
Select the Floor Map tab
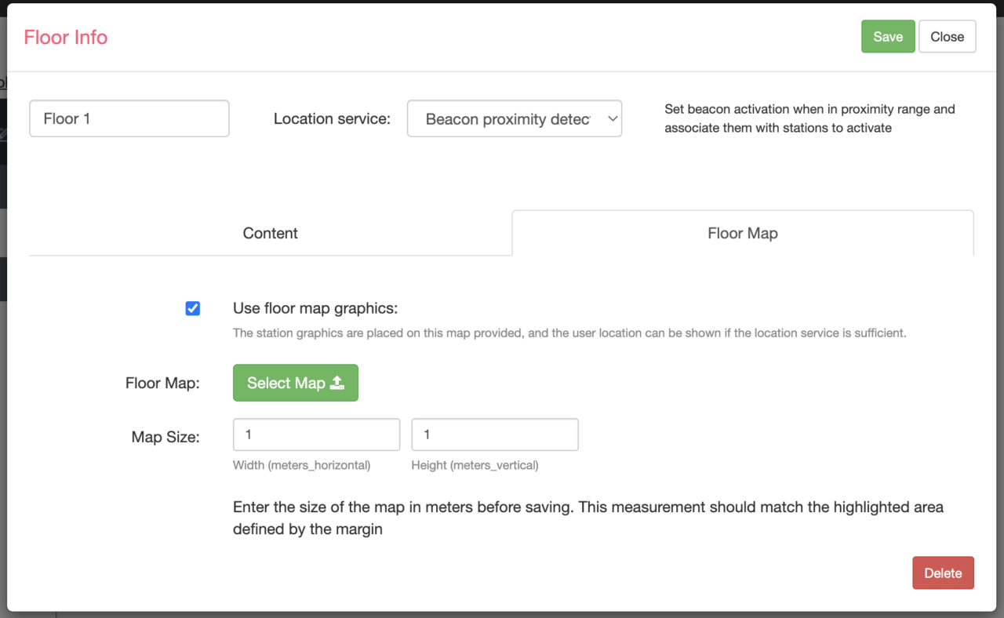click(742, 233)
